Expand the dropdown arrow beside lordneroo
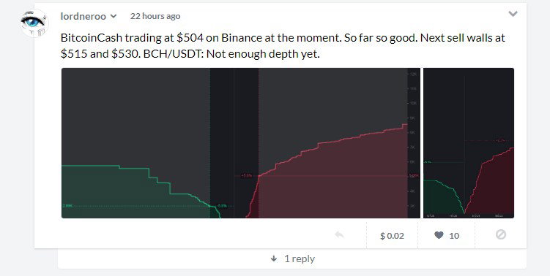The height and width of the screenshot is (276, 550). 114,16
